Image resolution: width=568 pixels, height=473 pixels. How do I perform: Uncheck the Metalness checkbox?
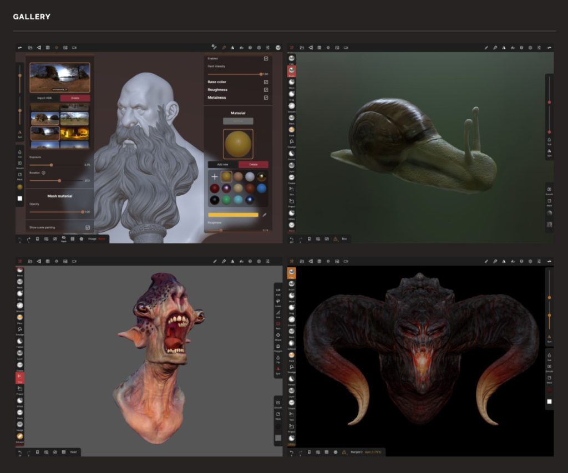tap(266, 98)
